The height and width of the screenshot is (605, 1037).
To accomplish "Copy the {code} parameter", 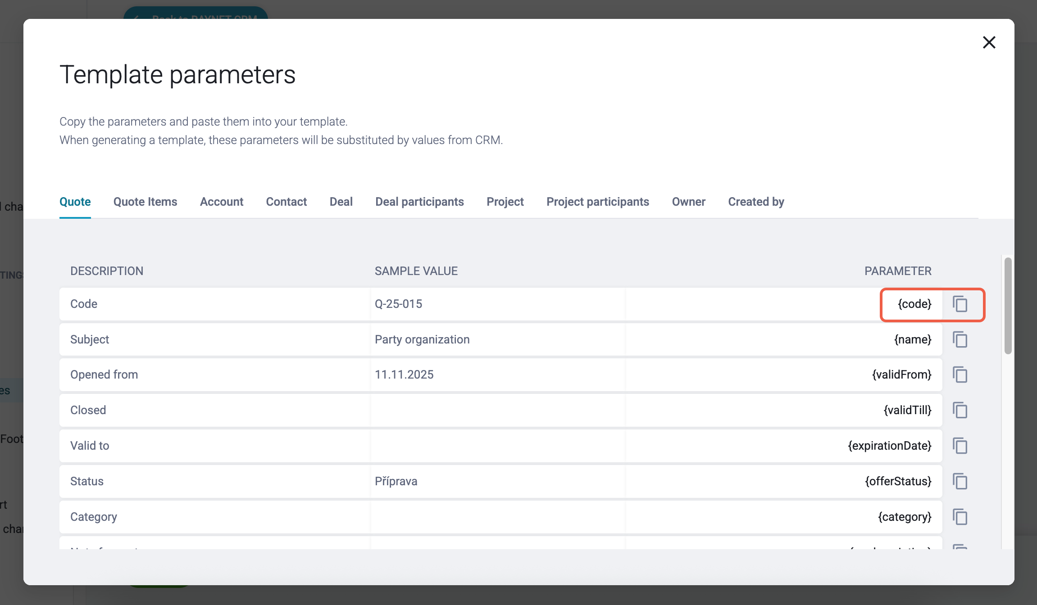I will 960,304.
